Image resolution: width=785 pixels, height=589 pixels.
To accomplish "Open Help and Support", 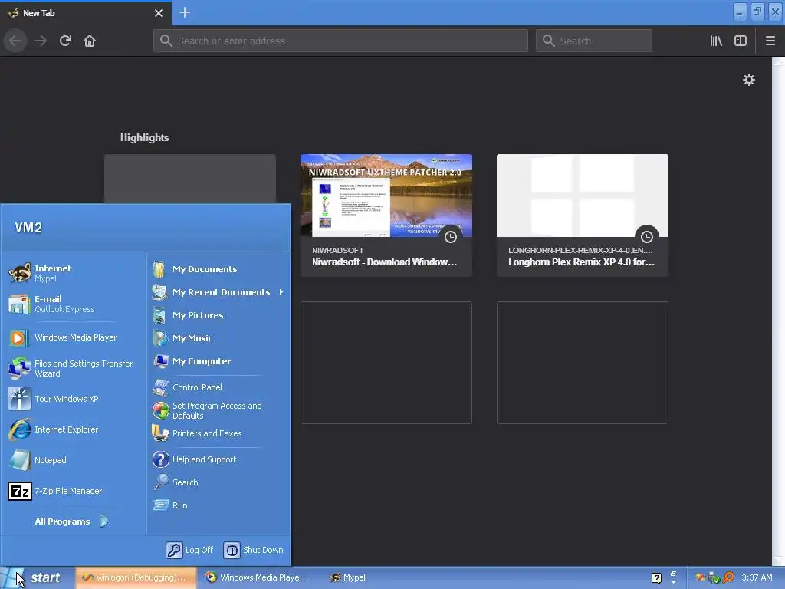I will pyautogui.click(x=218, y=459).
